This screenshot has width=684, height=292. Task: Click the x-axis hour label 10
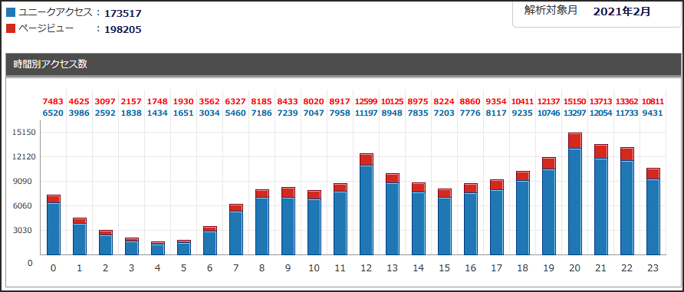314,268
